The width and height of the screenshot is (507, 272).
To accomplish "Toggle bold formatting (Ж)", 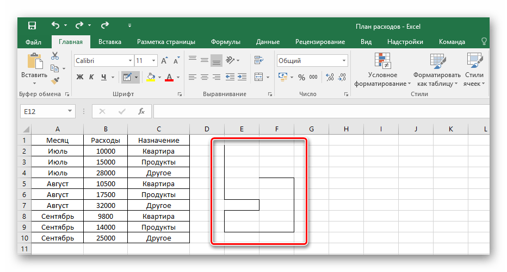I will (x=79, y=77).
